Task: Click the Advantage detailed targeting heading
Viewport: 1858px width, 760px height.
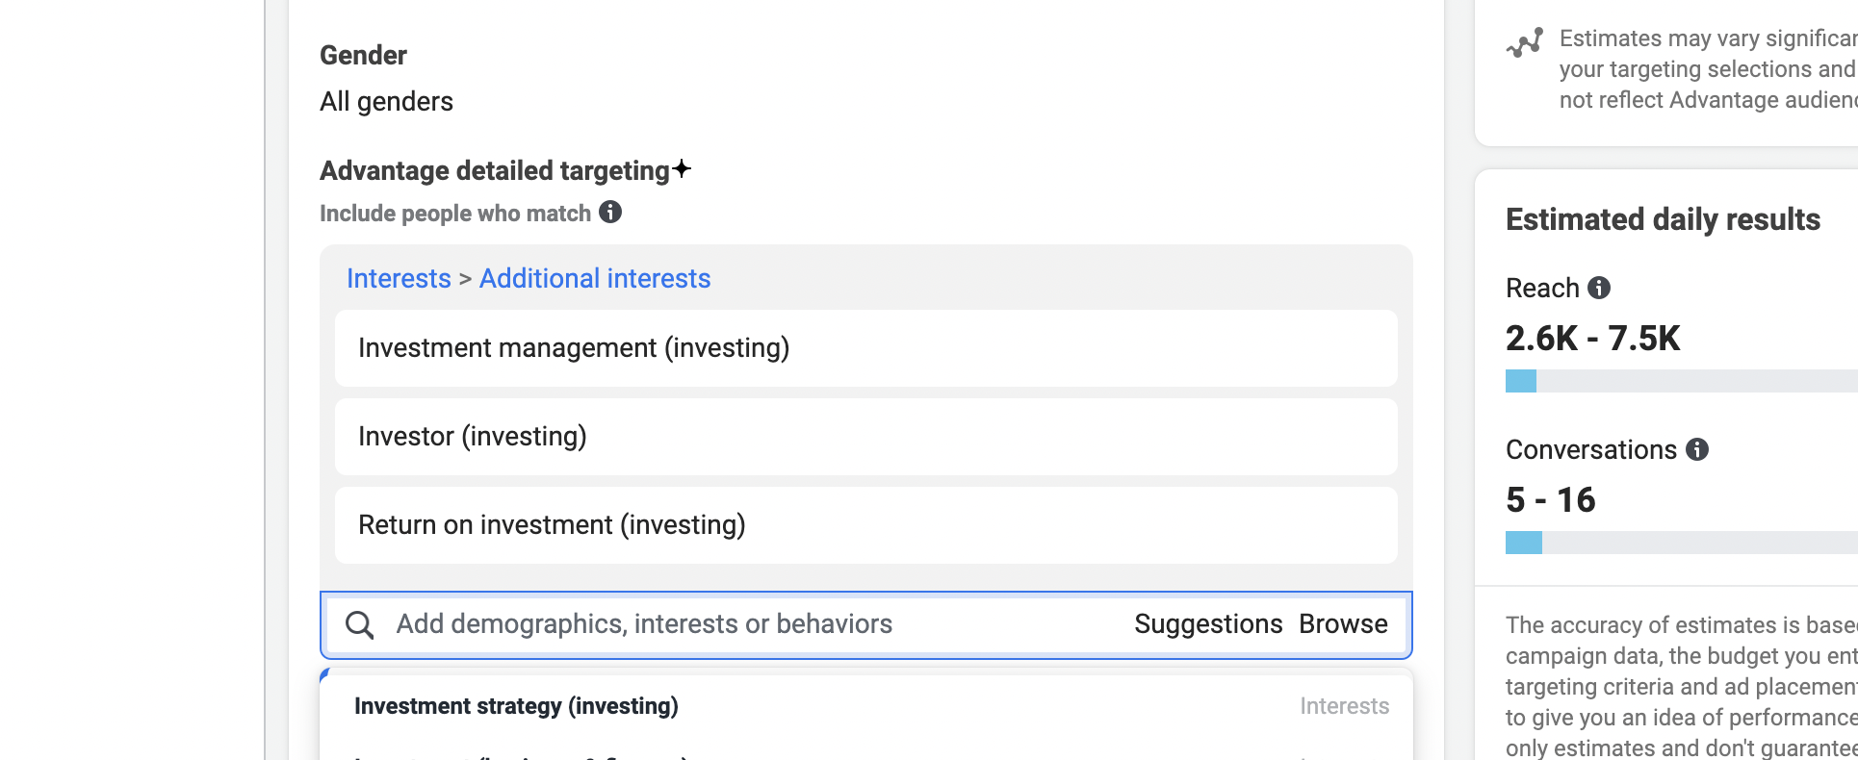Action: [495, 170]
